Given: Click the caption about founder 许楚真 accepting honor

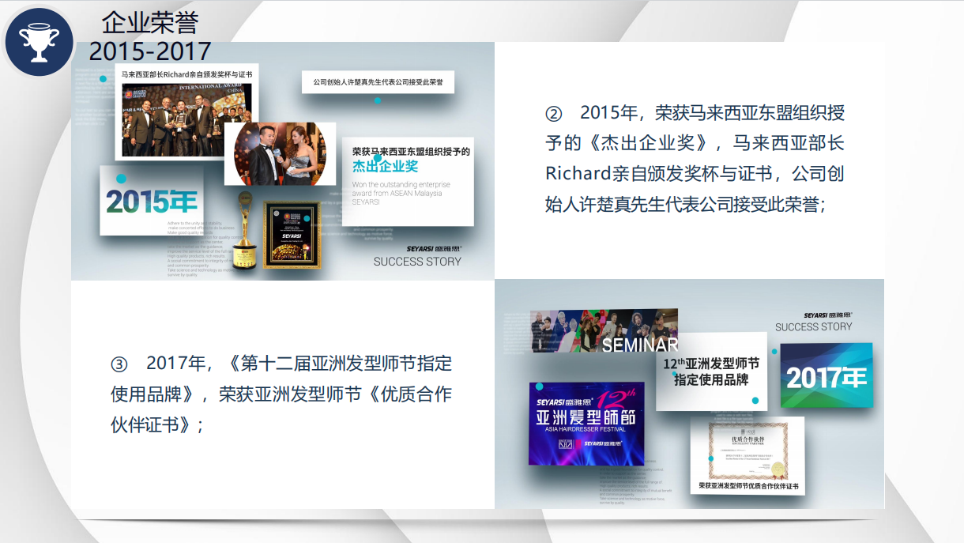Looking at the screenshot, I should pos(378,81).
